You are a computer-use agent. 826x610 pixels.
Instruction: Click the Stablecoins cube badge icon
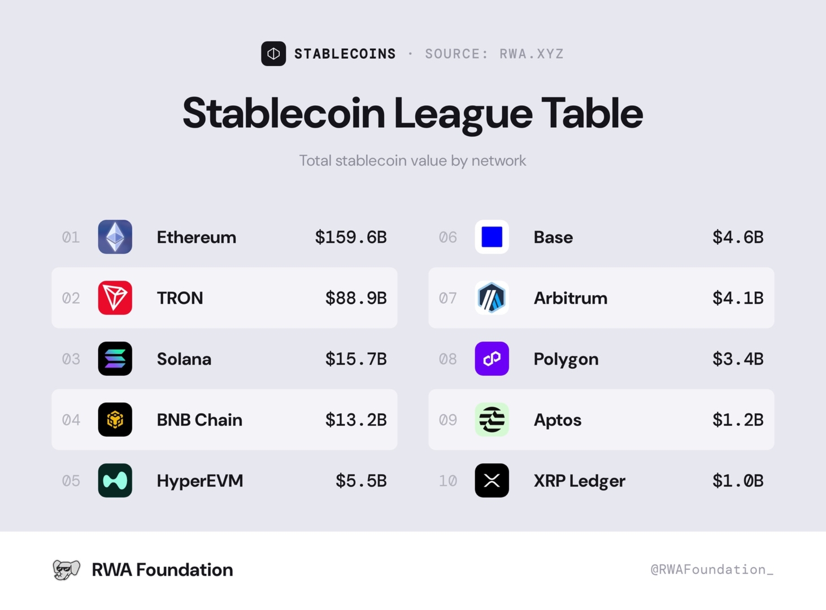273,54
